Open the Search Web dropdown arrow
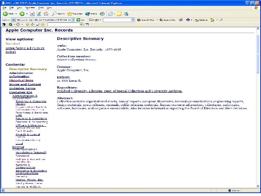261x196 pixels. [157, 20]
